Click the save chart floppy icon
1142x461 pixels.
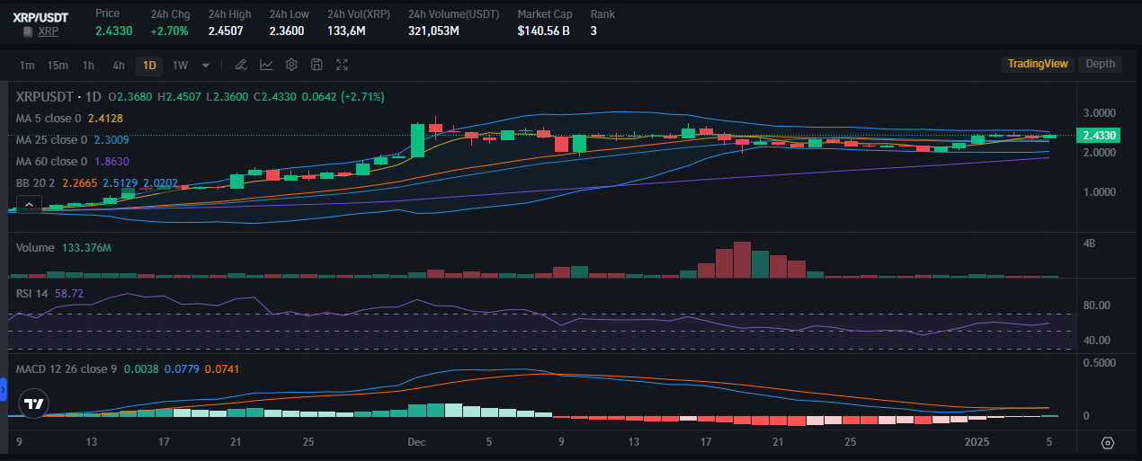(x=317, y=65)
